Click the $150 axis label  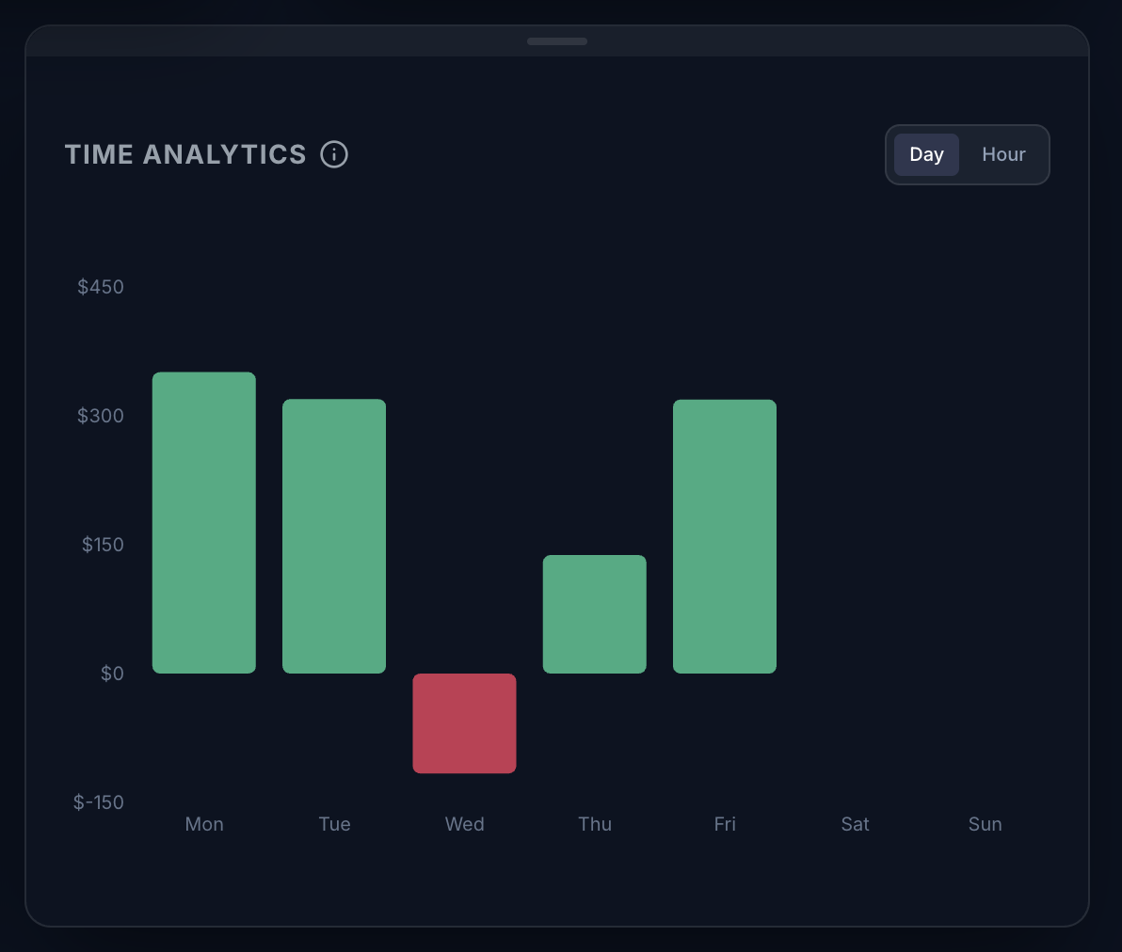click(x=103, y=545)
